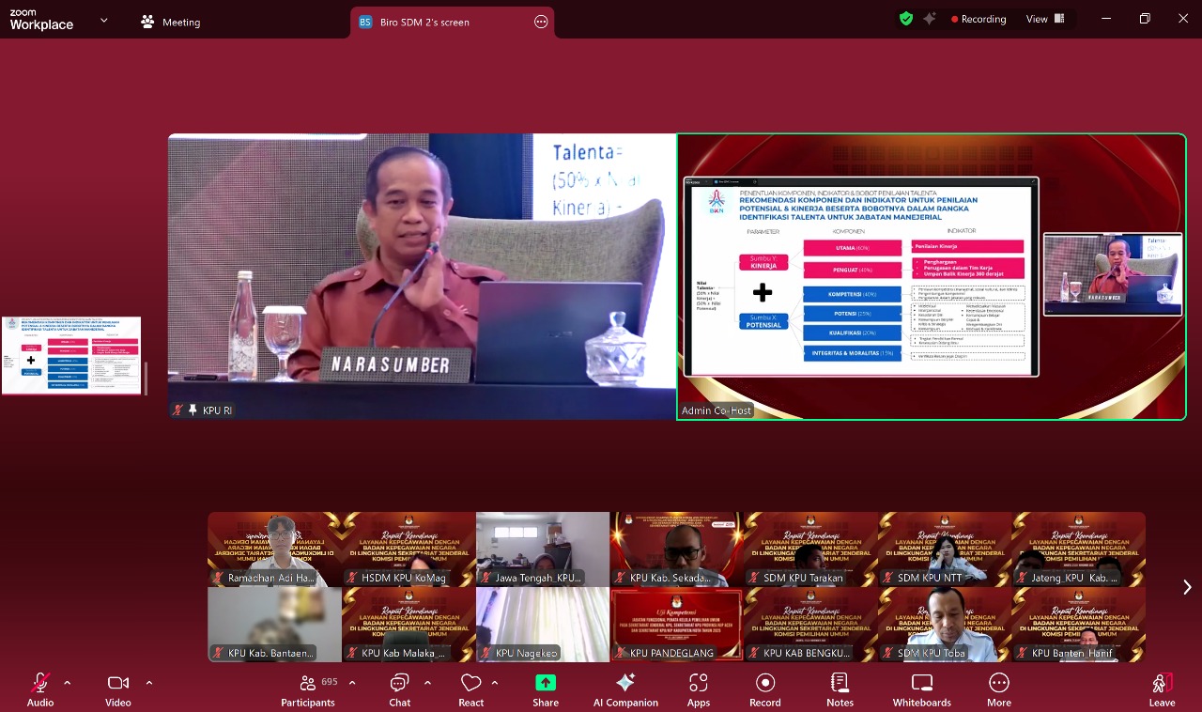Unmute the microphone with Audio button
This screenshot has width=1202, height=712.
tap(40, 689)
